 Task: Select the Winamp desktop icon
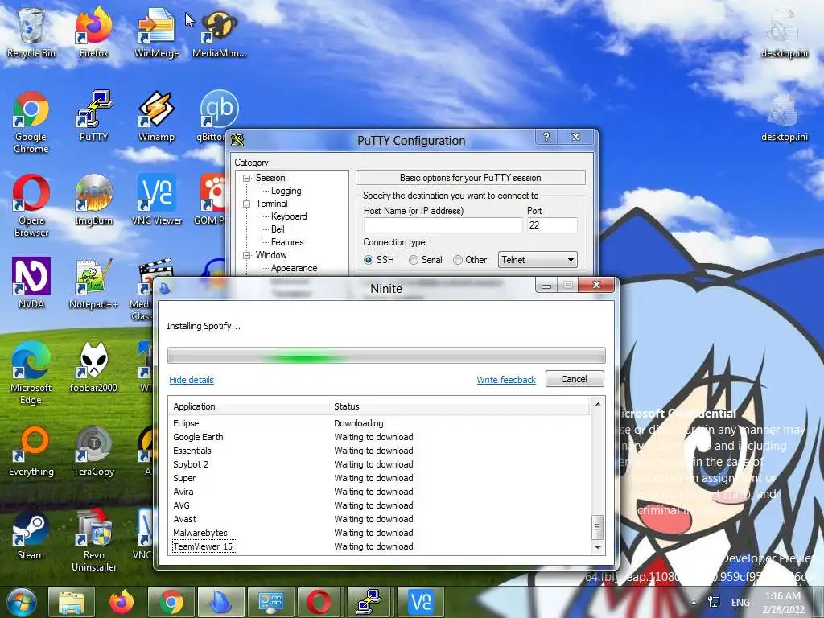point(156,116)
